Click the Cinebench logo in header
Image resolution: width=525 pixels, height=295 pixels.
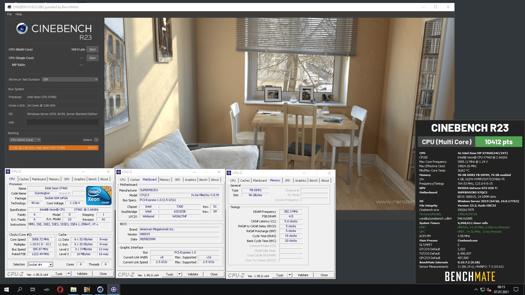coord(22,28)
